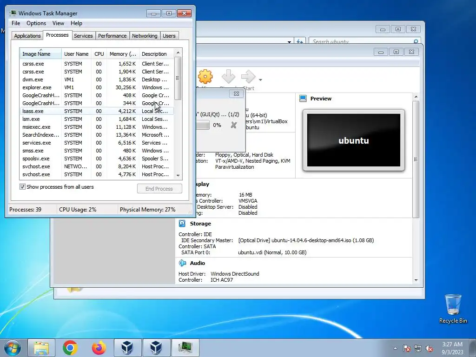Close the small progress dialog

coord(236,94)
